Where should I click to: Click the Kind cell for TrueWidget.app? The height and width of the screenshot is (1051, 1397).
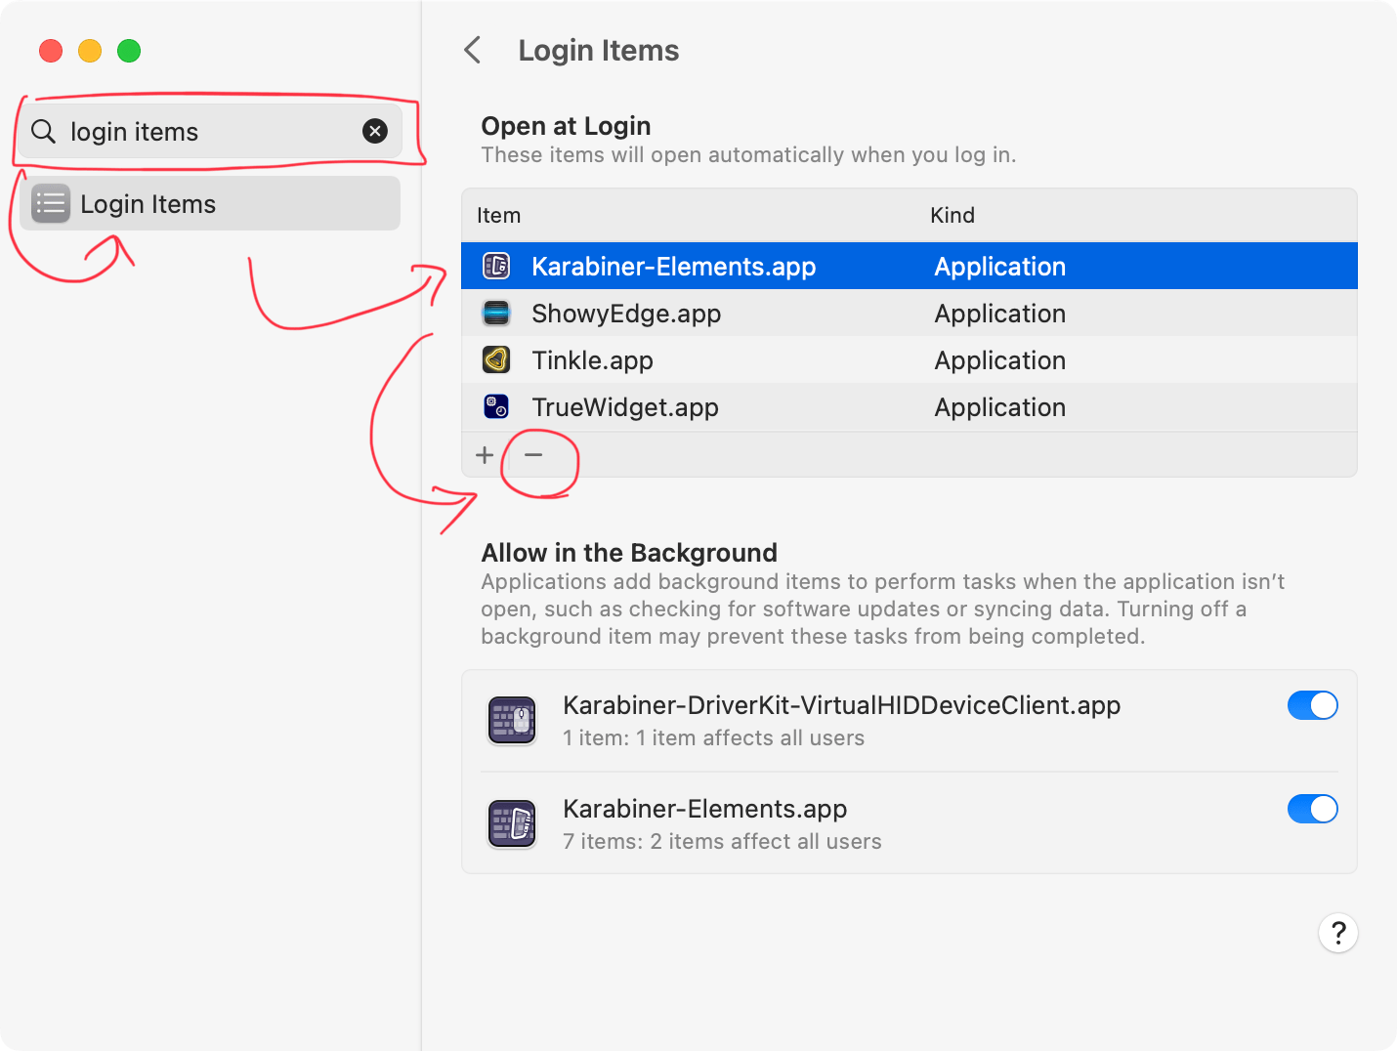999,407
